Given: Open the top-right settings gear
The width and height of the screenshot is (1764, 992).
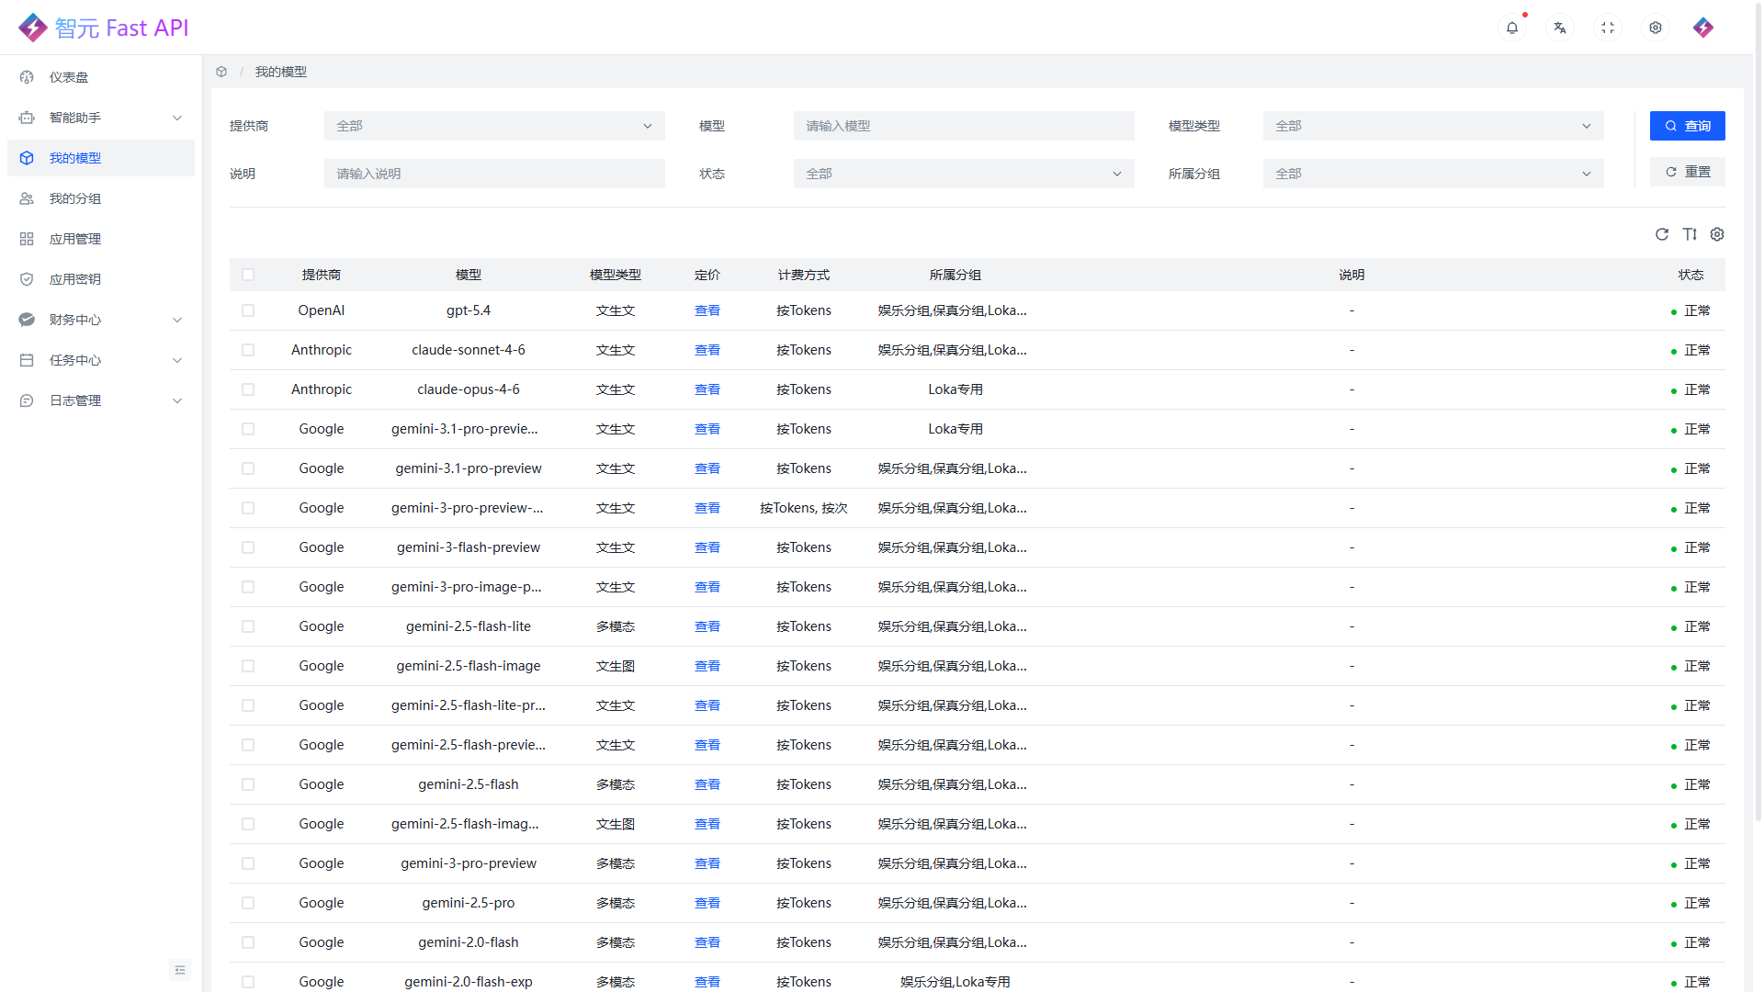Looking at the screenshot, I should coord(1655,28).
